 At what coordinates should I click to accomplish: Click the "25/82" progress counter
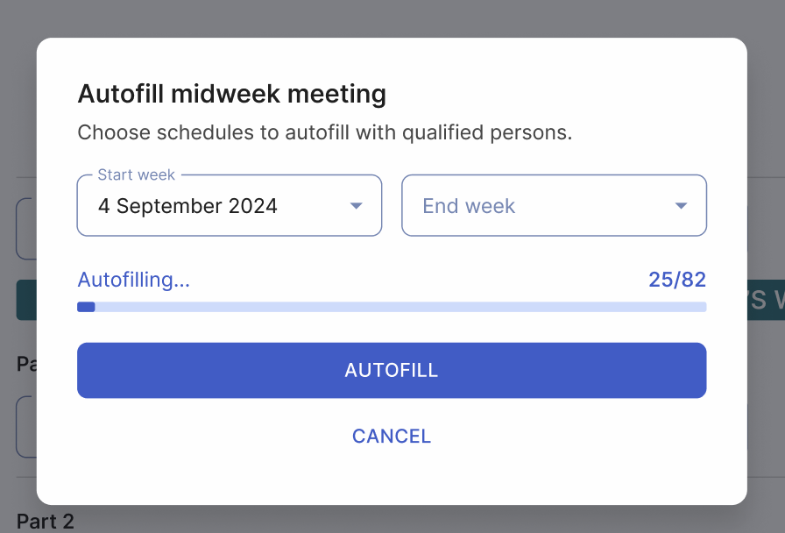(677, 279)
